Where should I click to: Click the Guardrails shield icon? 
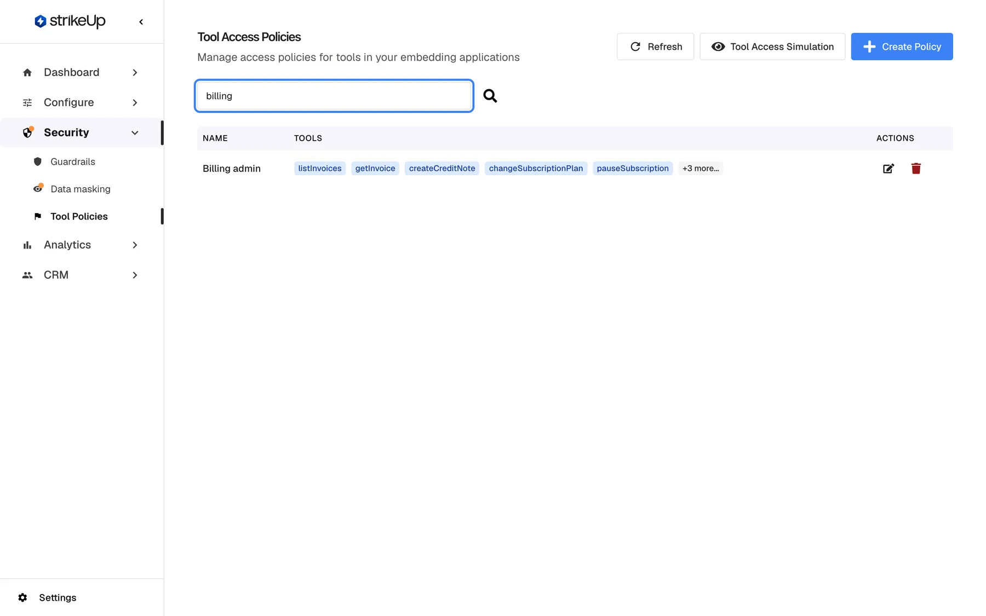38,162
